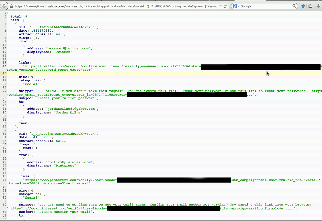Select displayname "Jordan Milne"

pyautogui.click(x=68, y=112)
